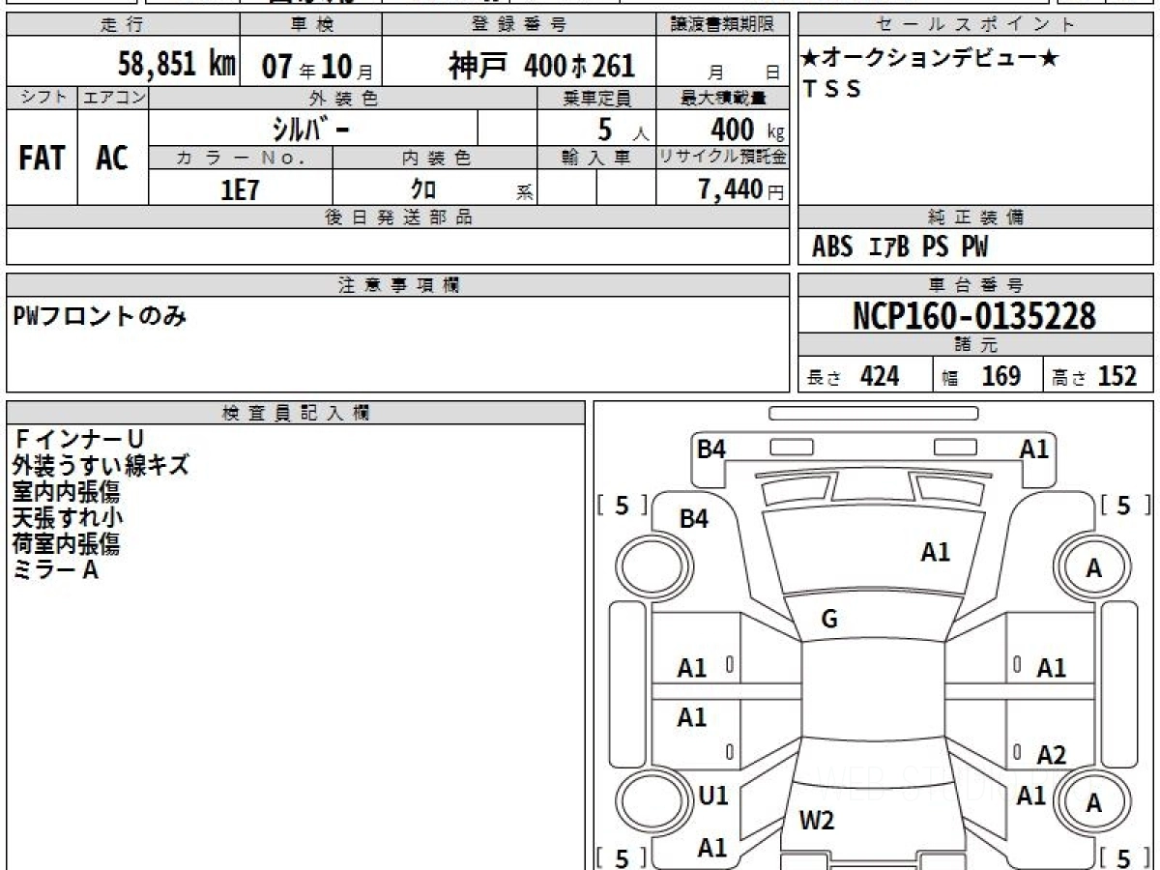
Task: Click interior color value クロ
Action: [x=423, y=188]
